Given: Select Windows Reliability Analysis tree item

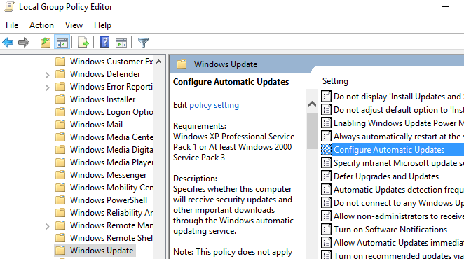Looking at the screenshot, I should [111, 213].
